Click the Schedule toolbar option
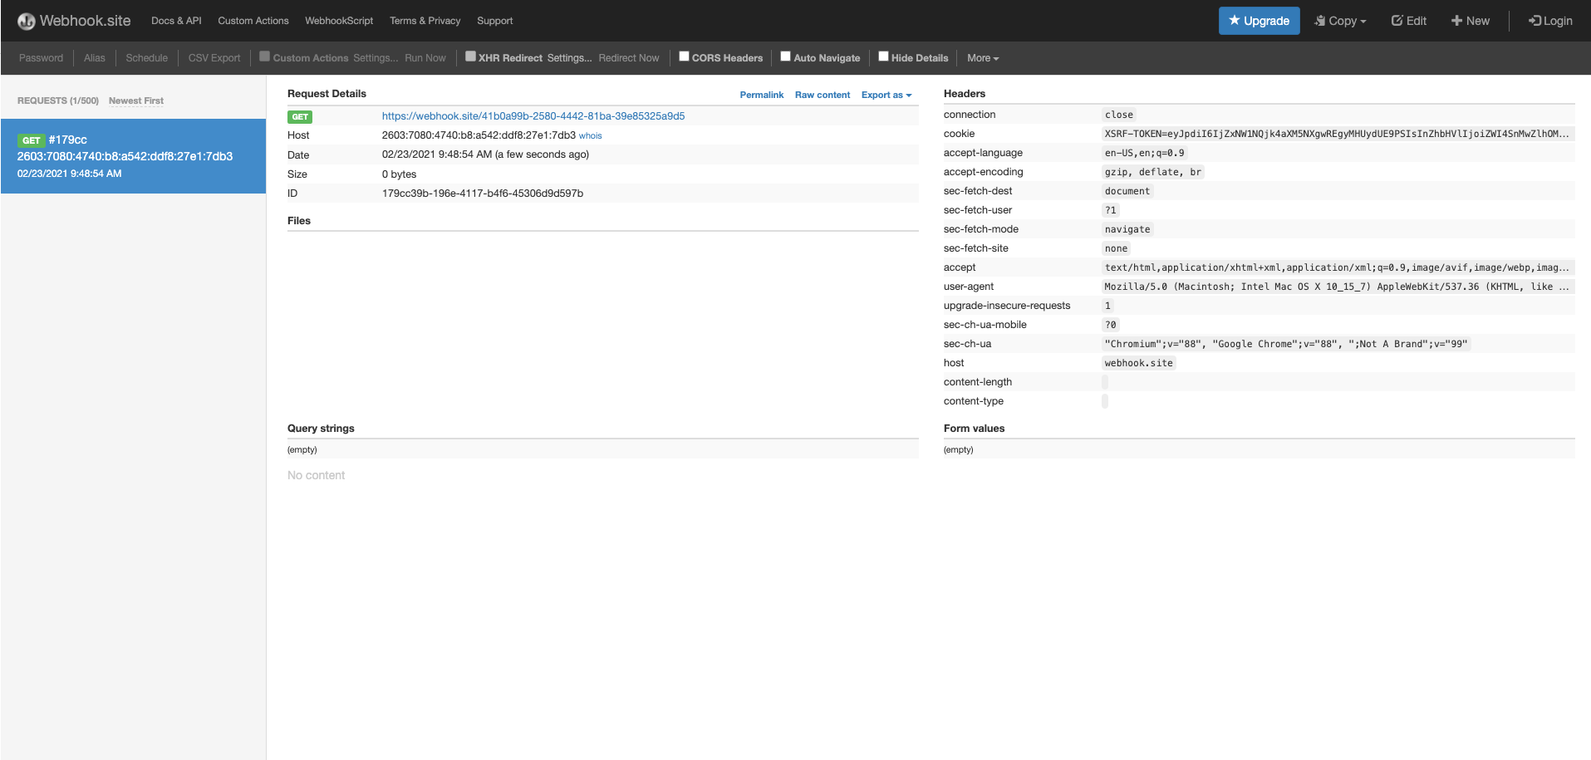 coord(147,58)
